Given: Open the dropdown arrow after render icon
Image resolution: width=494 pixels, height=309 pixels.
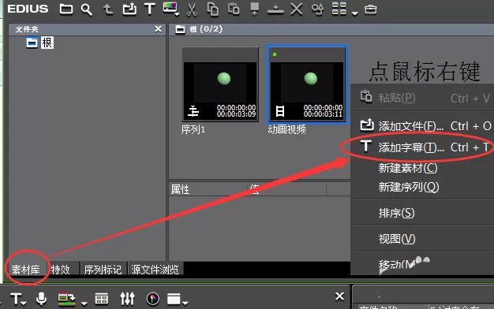Looking at the screenshot, I should [84, 303].
